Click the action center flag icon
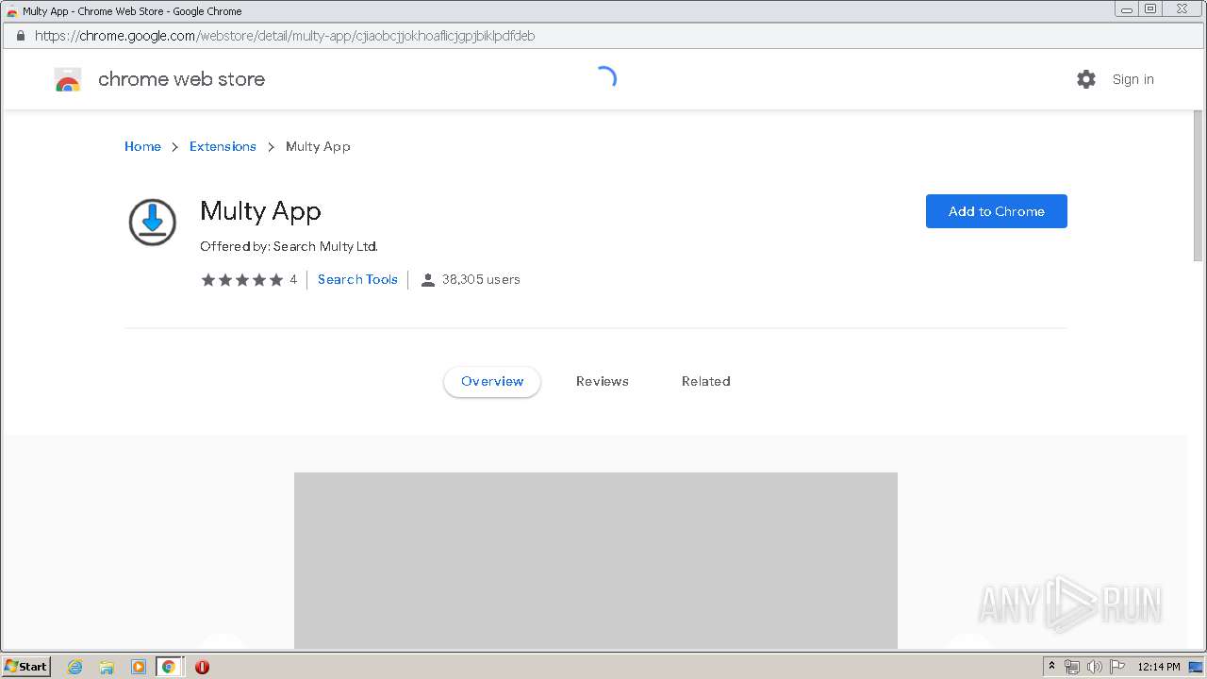 click(x=1116, y=667)
